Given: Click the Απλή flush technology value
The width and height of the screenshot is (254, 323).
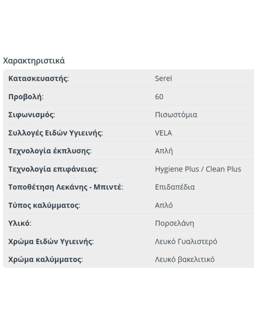Looking at the screenshot, I should pyautogui.click(x=164, y=151).
